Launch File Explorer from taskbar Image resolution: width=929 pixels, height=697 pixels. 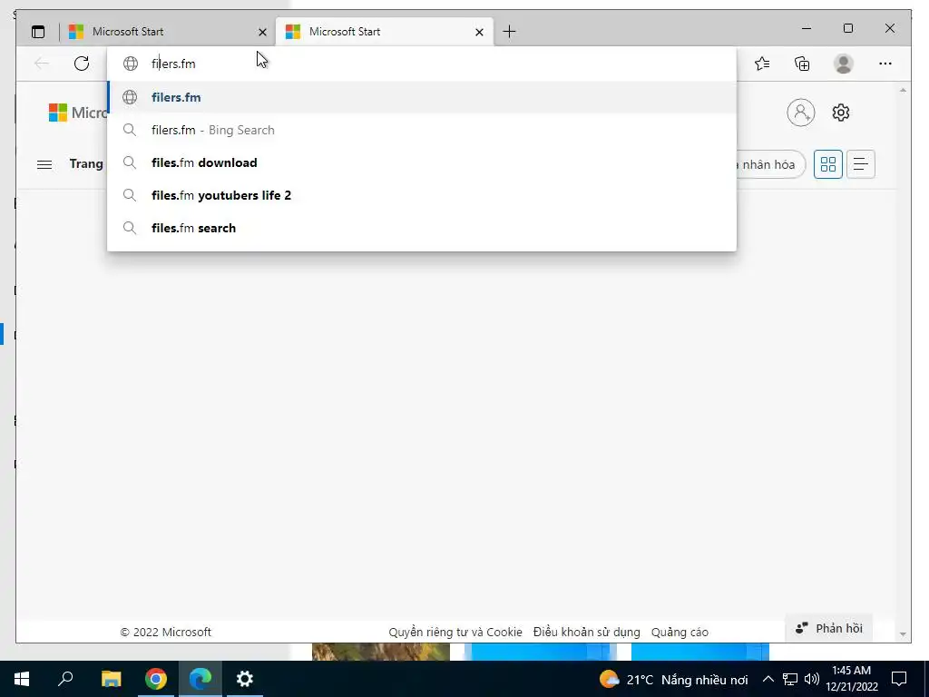click(111, 679)
